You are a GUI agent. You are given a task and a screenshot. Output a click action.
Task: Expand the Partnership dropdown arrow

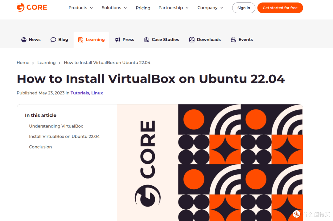point(187,8)
